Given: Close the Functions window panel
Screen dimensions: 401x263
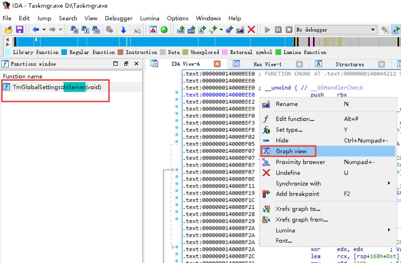Looking at the screenshot, I should coord(136,64).
